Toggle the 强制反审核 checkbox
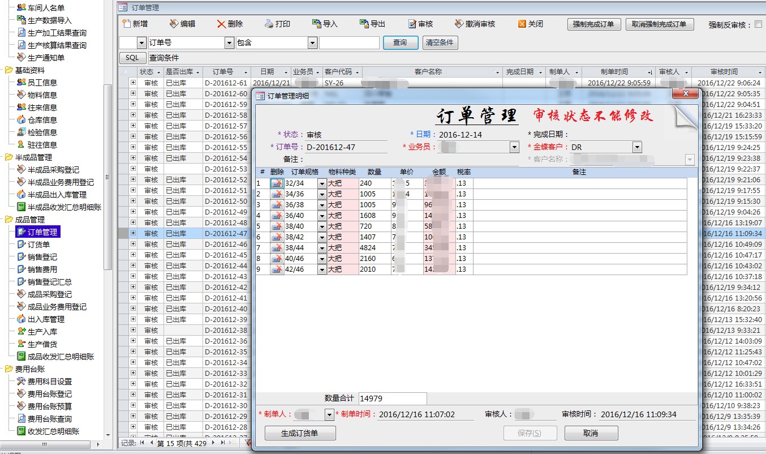The width and height of the screenshot is (766, 454). point(759,24)
